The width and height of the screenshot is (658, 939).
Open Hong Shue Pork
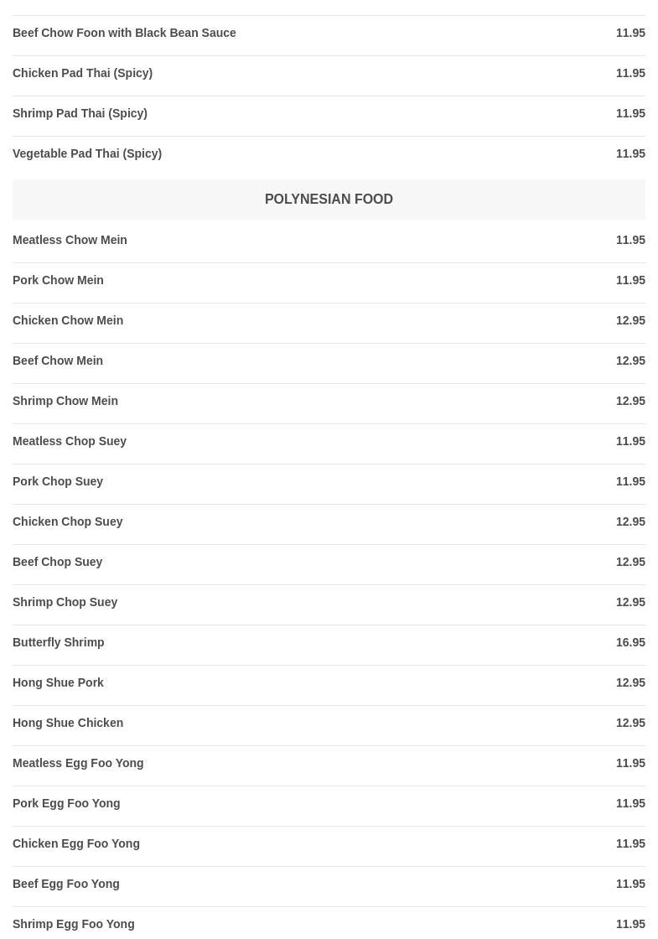(58, 682)
